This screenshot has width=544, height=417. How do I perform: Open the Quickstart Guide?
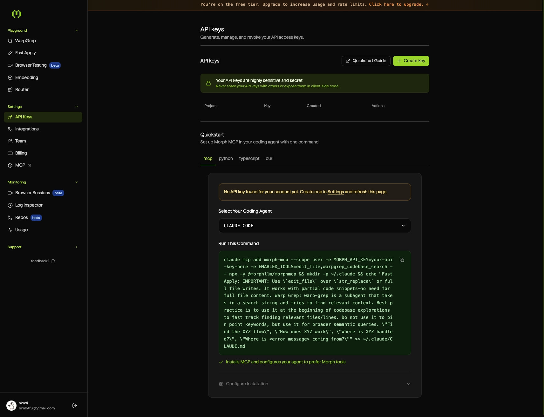coord(366,61)
